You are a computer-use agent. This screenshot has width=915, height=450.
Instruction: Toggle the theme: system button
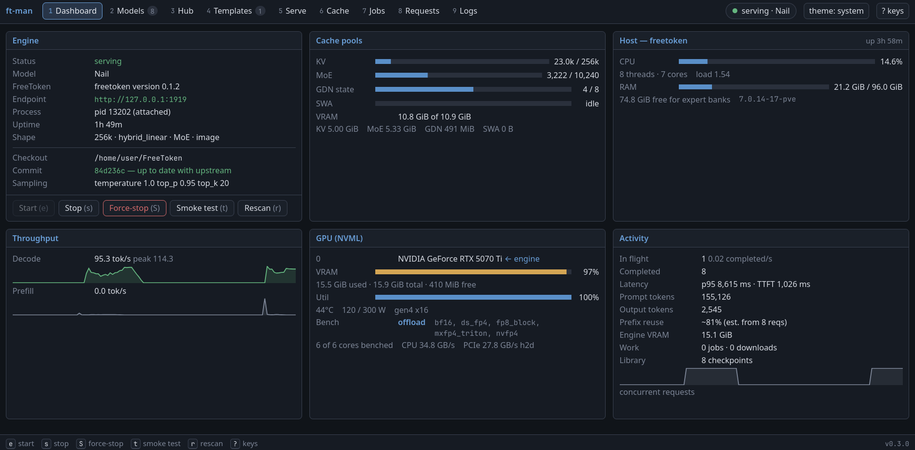click(836, 11)
